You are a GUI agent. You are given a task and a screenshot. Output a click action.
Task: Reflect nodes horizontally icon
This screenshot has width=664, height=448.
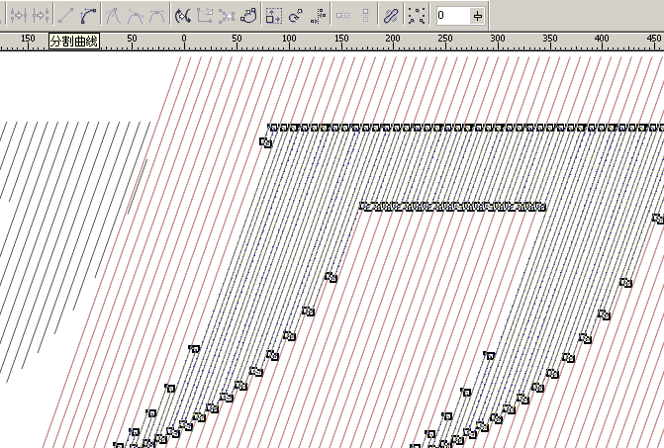tap(342, 16)
